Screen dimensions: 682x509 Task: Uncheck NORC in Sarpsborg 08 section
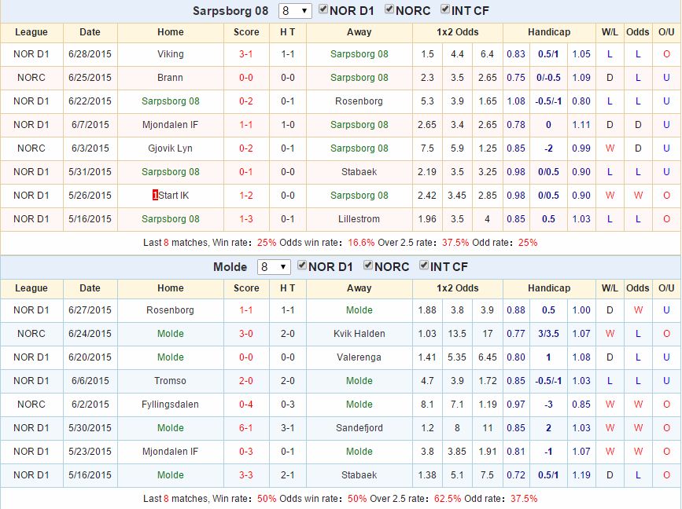coord(389,9)
